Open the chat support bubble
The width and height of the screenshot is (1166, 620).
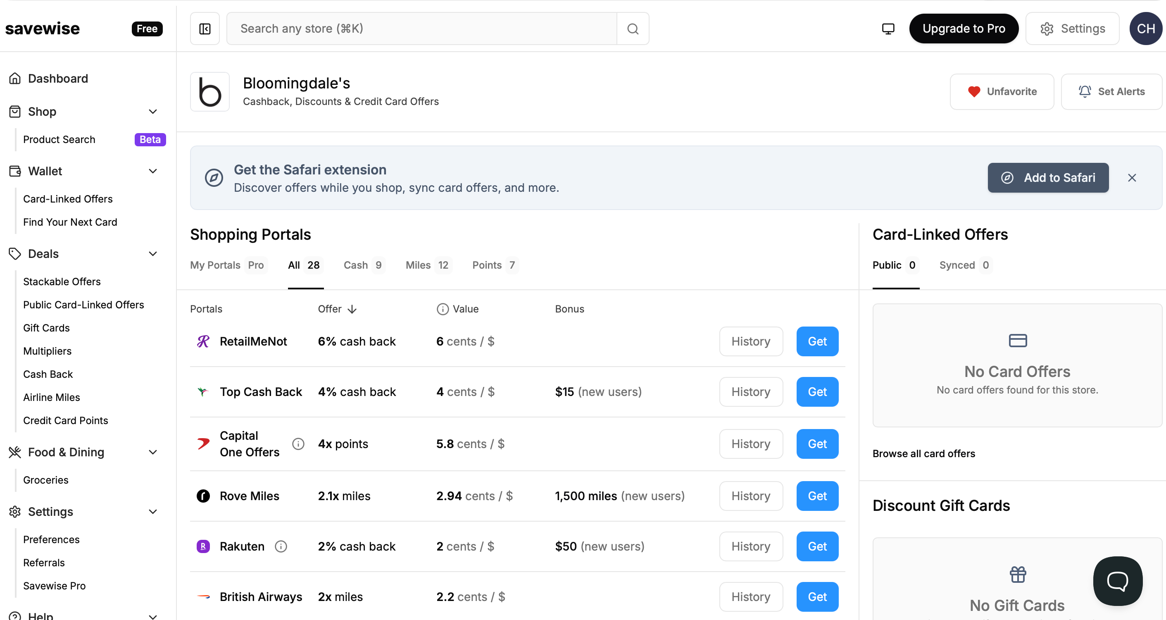coord(1118,581)
